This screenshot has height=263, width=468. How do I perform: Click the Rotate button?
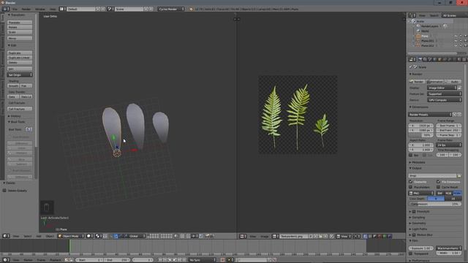(x=20, y=27)
